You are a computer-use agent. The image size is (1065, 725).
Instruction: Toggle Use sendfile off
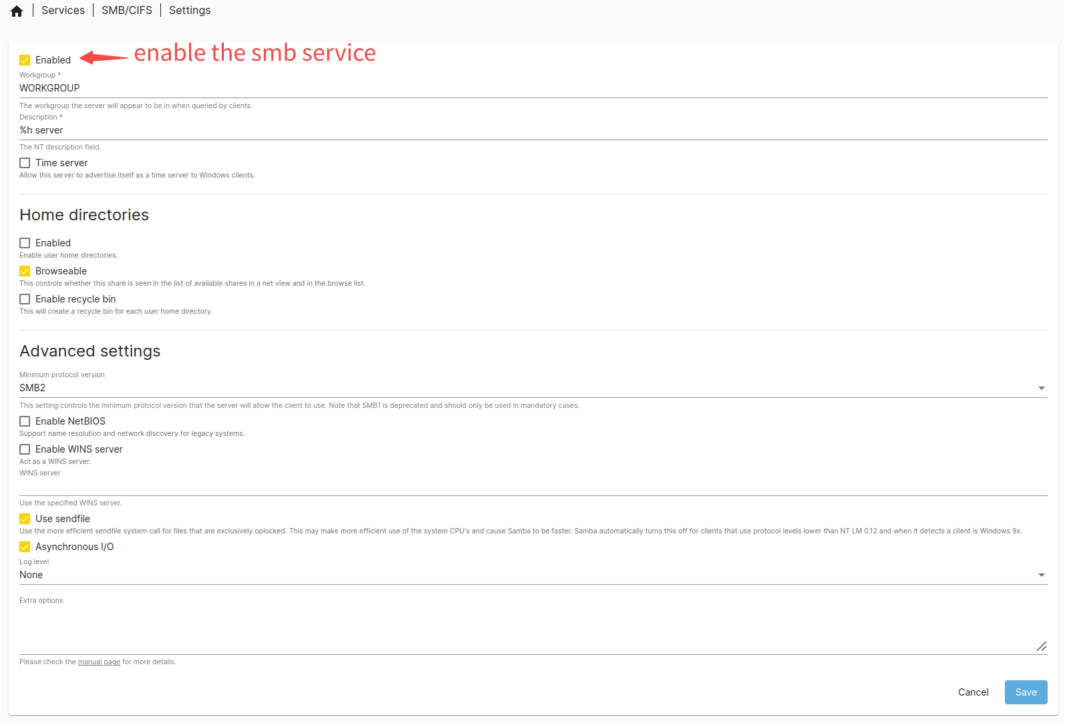click(x=25, y=519)
